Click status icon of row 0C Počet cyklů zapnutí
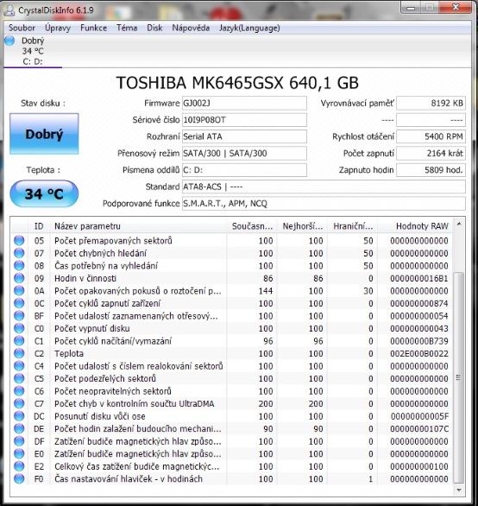The image size is (478, 506). 19,303
